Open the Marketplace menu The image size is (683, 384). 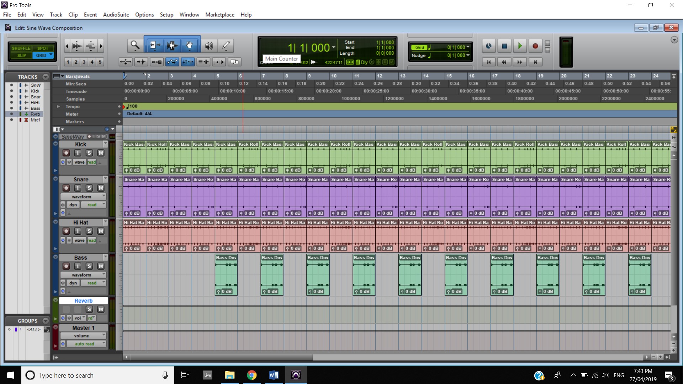point(219,15)
